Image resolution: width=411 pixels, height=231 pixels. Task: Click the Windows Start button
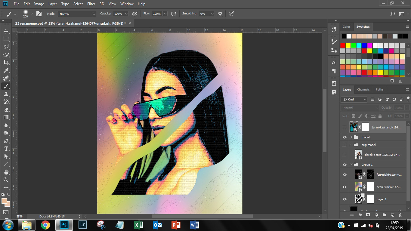point(8,225)
